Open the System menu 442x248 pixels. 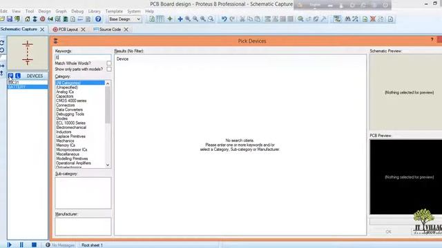pyautogui.click(x=134, y=11)
